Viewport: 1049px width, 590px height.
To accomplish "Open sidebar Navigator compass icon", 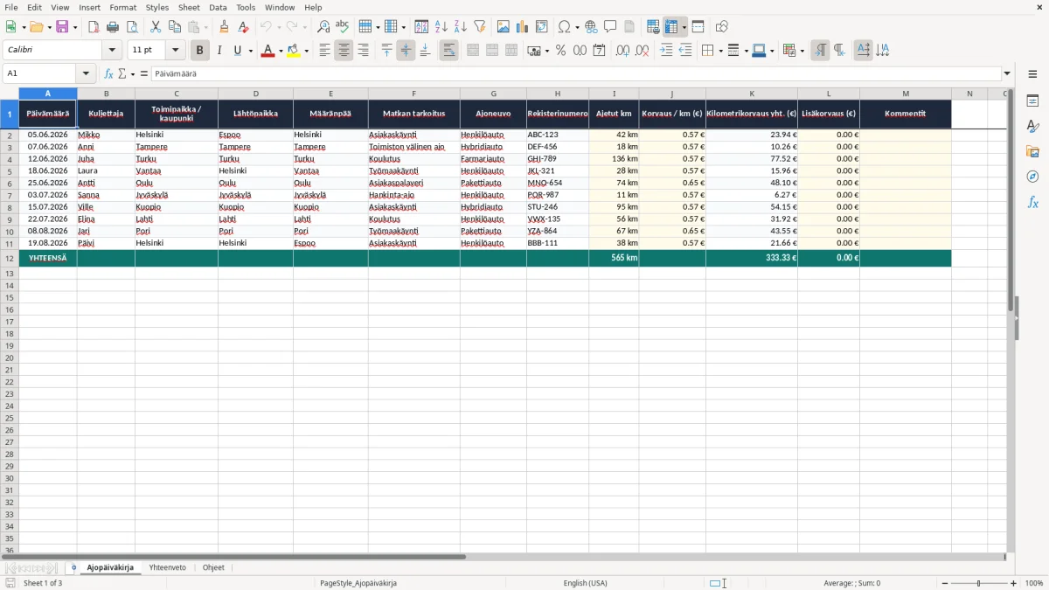I will click(x=1032, y=177).
